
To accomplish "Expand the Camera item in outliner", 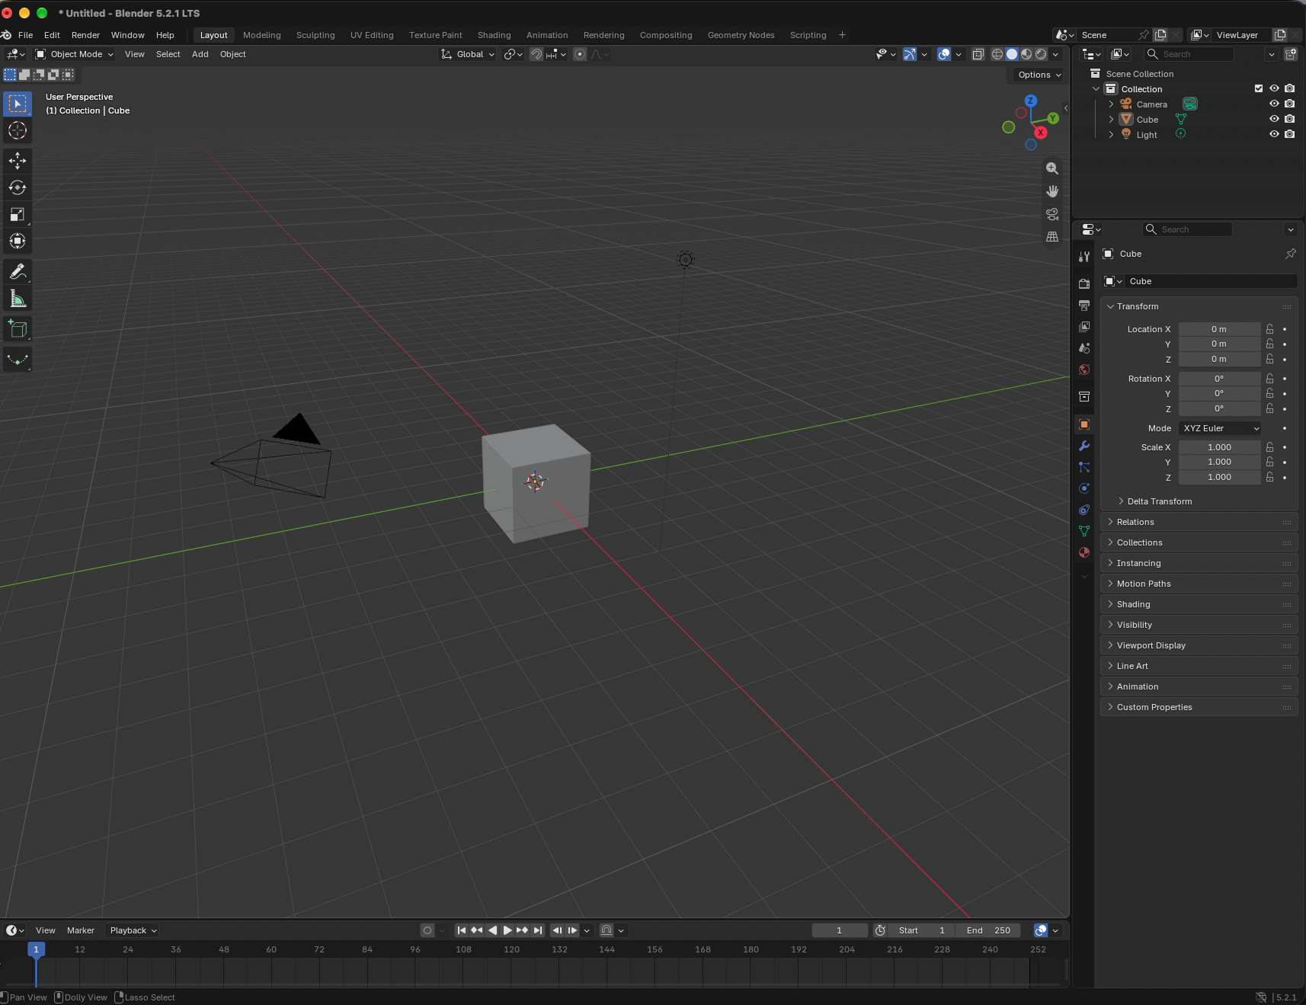I will 1111,104.
